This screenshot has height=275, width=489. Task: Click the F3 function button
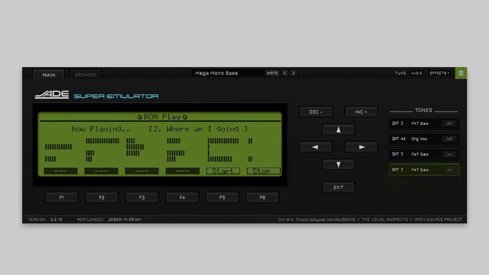pyautogui.click(x=142, y=197)
